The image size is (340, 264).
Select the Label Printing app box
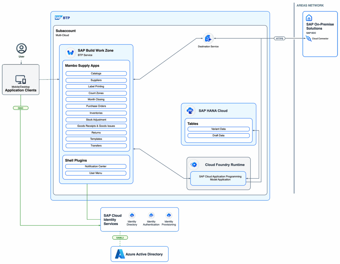coord(96,86)
